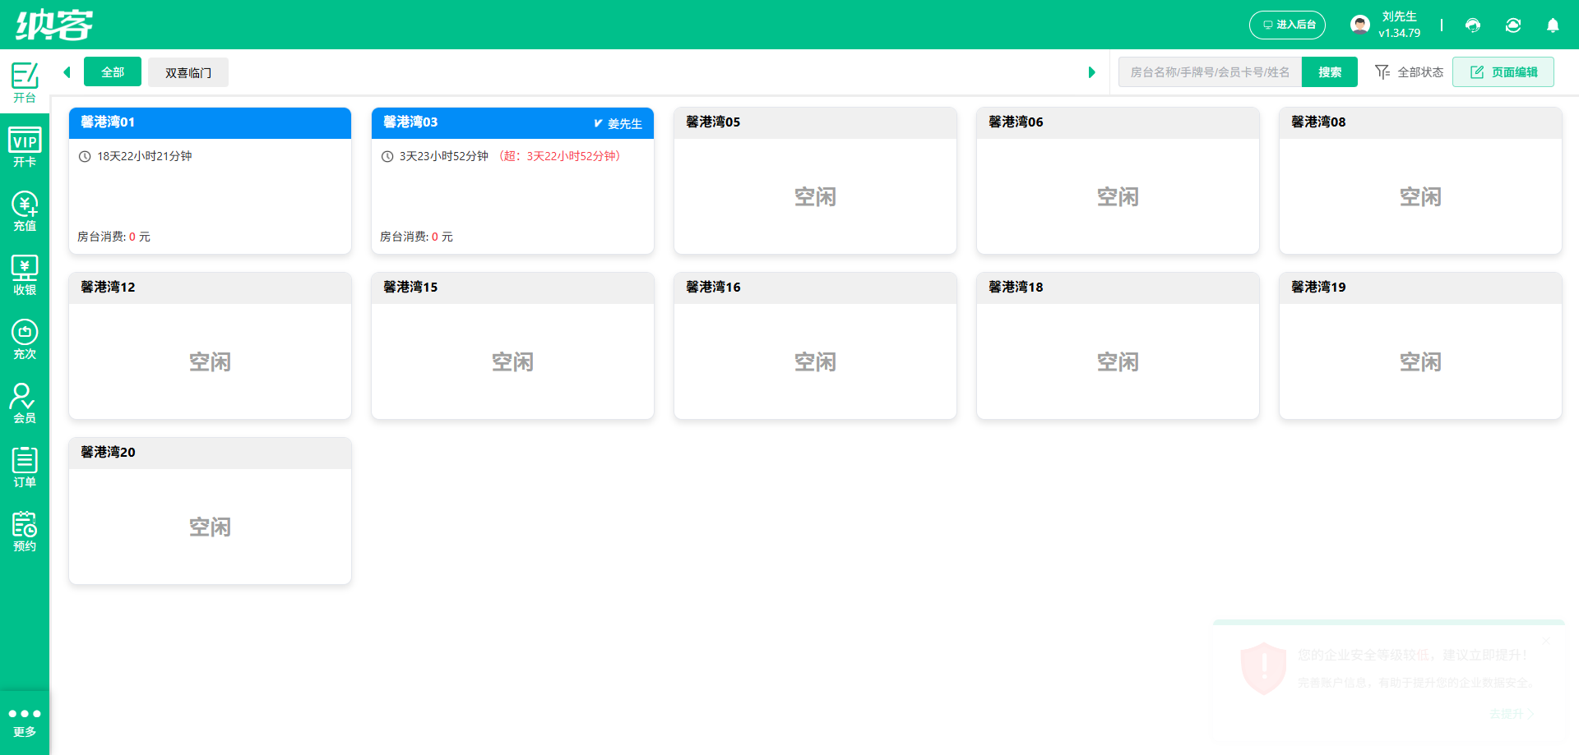The image size is (1579, 755).
Task: Click the 去提升 link in security notice
Action: (x=1512, y=714)
